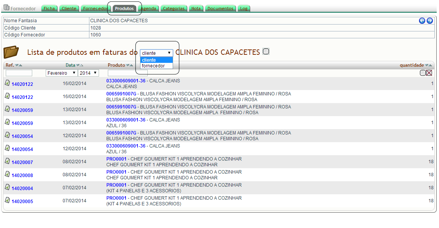Screen dimensions: 439x228
Task: Sort Data column ascending arrow
Action: (x=81, y=65)
